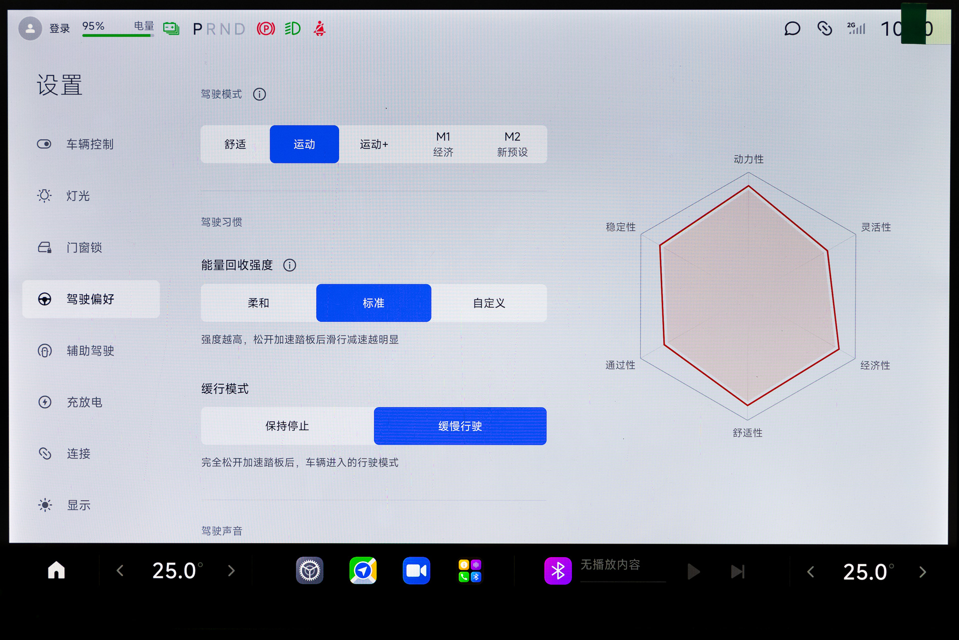Open the messages chat bubble icon
The width and height of the screenshot is (959, 640).
coord(792,28)
